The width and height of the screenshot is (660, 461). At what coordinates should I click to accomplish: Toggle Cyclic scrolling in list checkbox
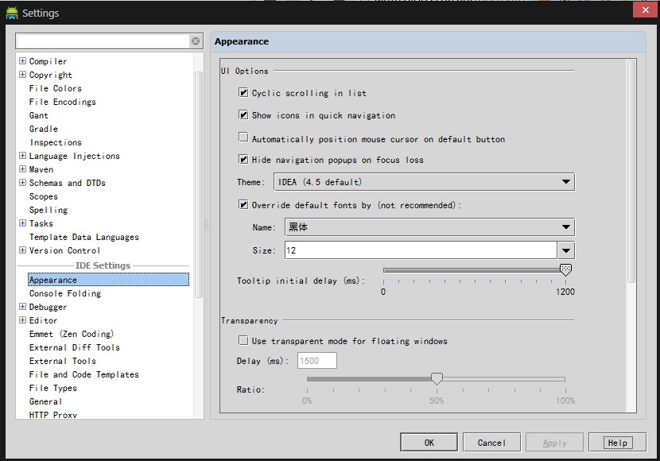pyautogui.click(x=243, y=92)
